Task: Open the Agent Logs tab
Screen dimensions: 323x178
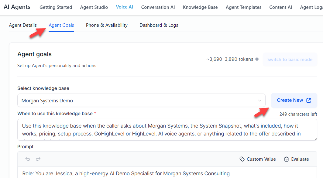Action: [x=311, y=7]
